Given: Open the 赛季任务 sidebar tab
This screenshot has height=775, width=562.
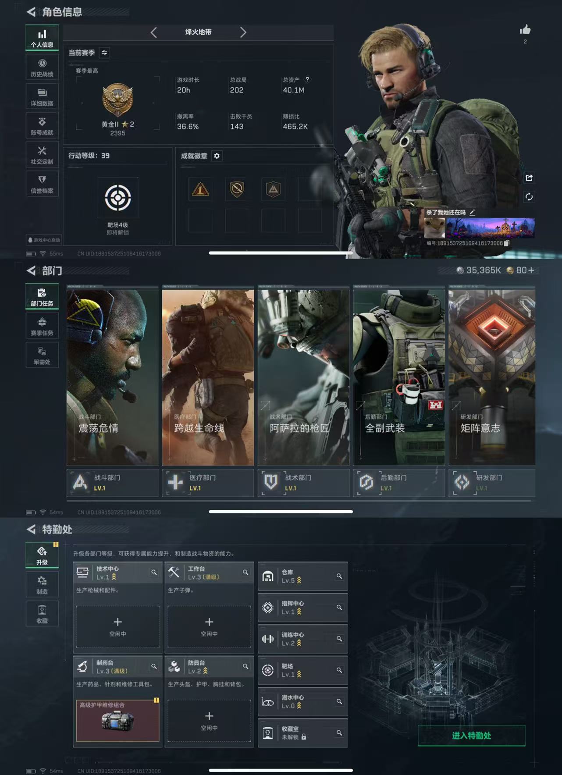Looking at the screenshot, I should tap(42, 327).
